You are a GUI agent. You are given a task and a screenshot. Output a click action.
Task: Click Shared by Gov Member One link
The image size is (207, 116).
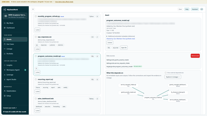121,39
